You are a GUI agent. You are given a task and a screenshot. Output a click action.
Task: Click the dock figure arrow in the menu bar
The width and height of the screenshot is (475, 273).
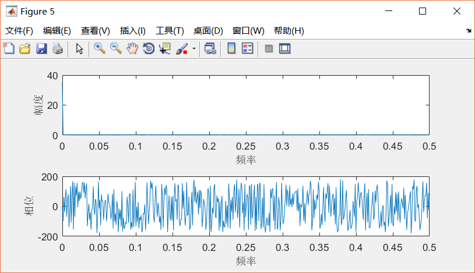click(469, 30)
